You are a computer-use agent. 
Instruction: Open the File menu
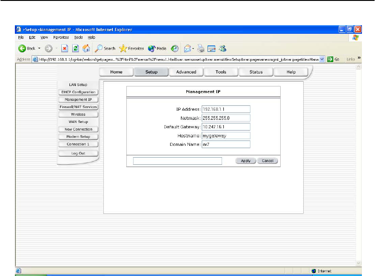pos(21,37)
